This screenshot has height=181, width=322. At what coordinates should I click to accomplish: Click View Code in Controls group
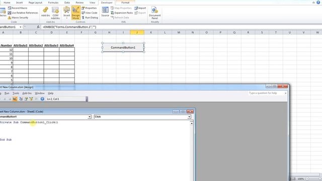click(x=90, y=13)
